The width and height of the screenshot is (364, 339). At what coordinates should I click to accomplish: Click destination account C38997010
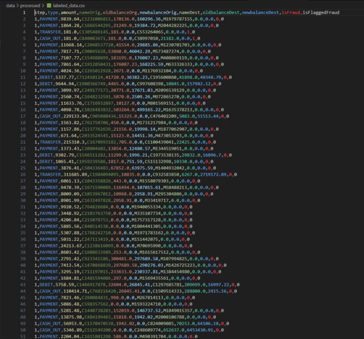pyautogui.click(x=146, y=38)
